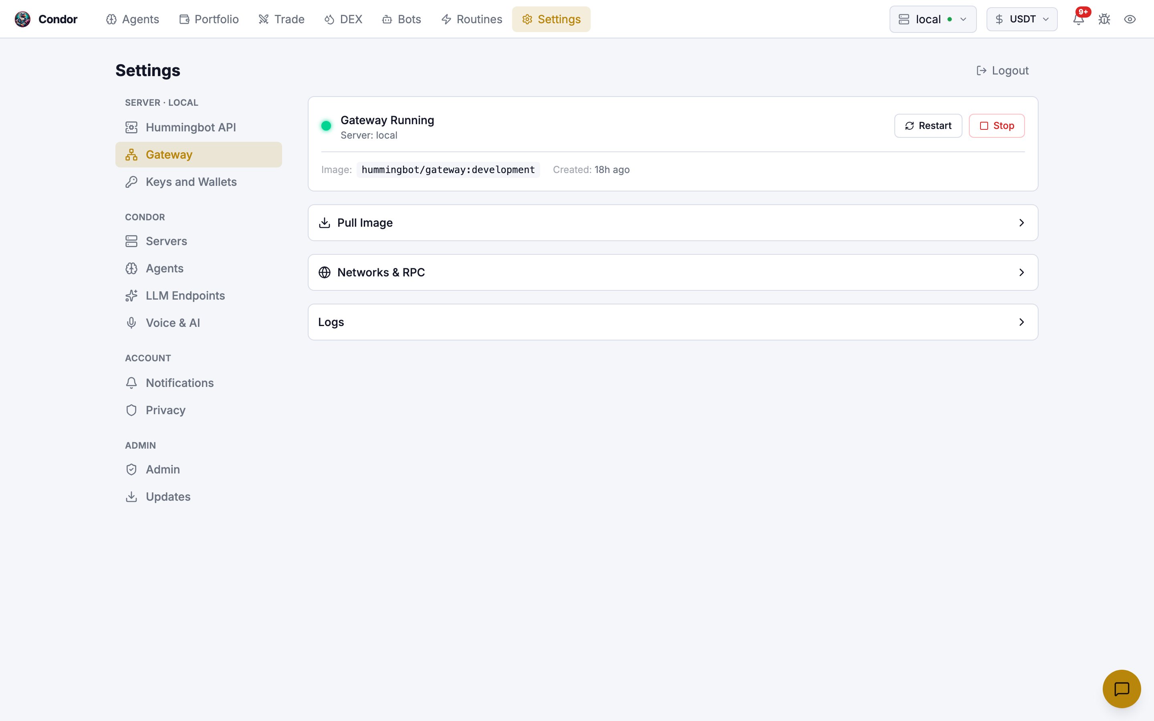Go to Agents top nav tab
The width and height of the screenshot is (1154, 721).
pos(133,19)
